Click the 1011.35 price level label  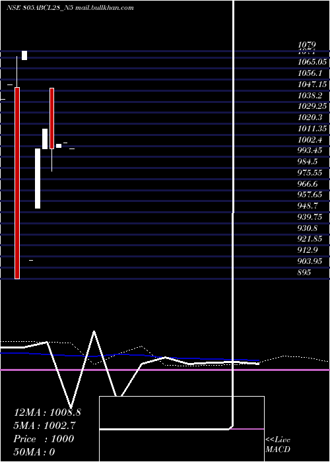312,129
